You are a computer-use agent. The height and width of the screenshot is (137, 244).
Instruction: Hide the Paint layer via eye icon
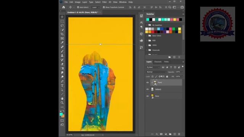point(148,83)
